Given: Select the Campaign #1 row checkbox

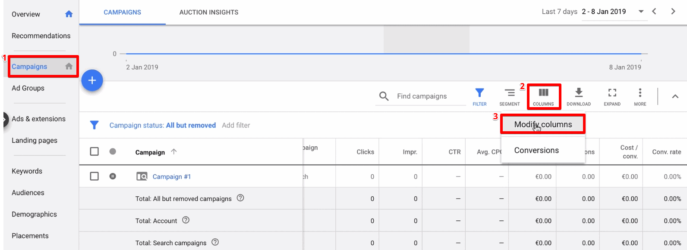Looking at the screenshot, I should pos(95,176).
